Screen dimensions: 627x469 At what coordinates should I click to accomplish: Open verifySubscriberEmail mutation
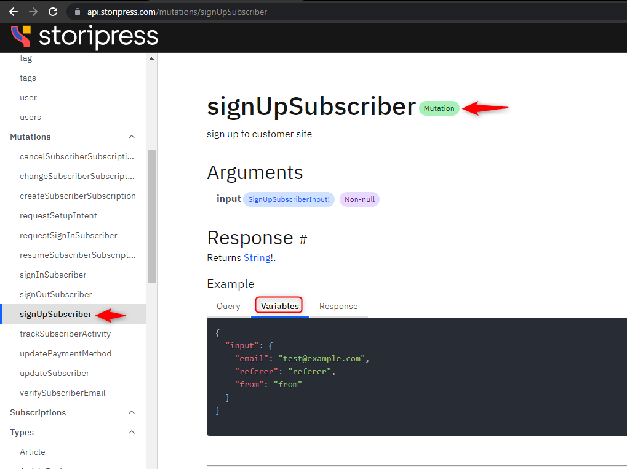(x=63, y=393)
